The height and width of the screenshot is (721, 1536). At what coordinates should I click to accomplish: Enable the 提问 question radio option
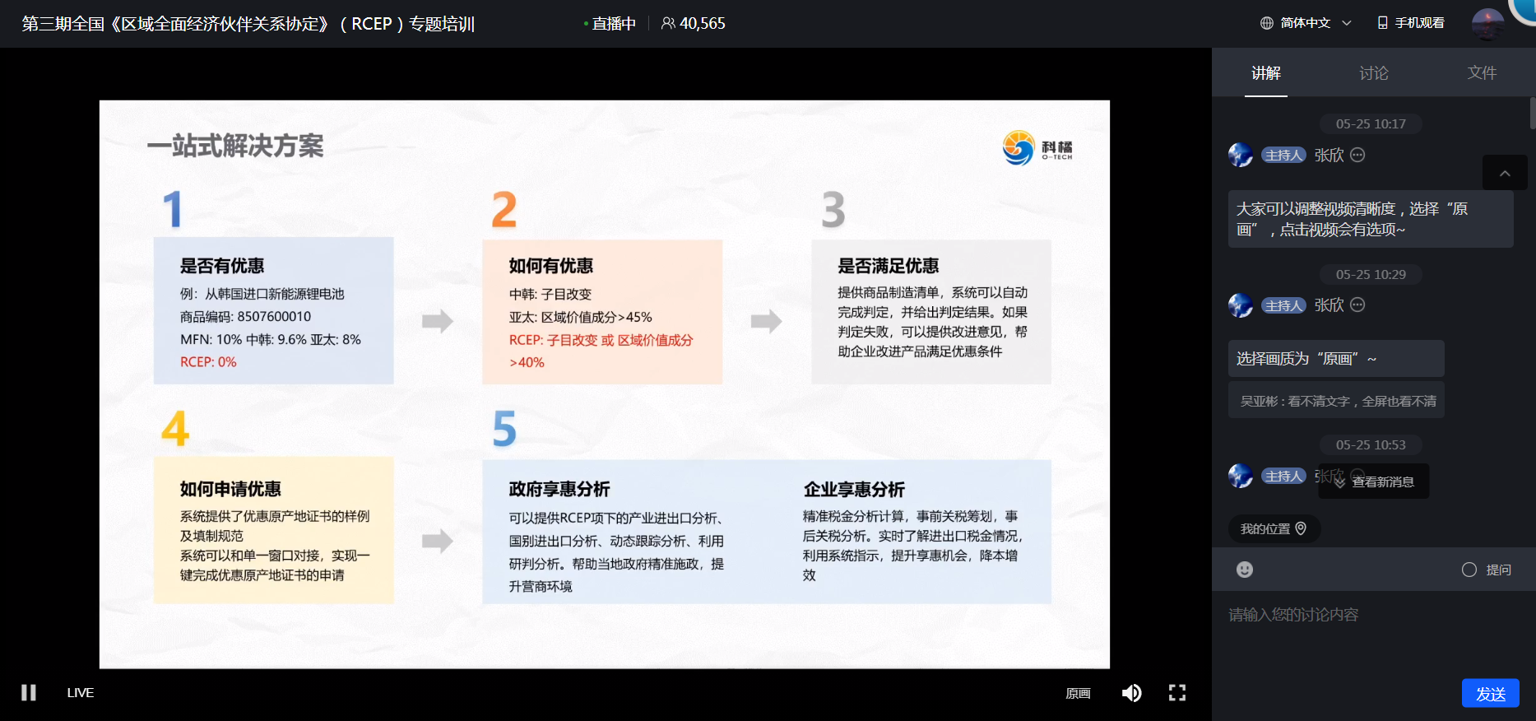[1469, 570]
